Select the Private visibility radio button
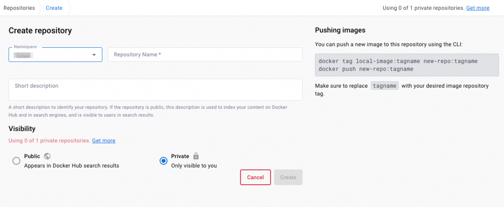 (163, 161)
